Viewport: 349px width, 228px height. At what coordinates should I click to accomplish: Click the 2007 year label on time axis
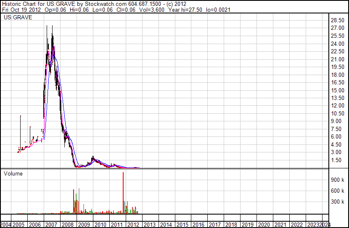51,225
